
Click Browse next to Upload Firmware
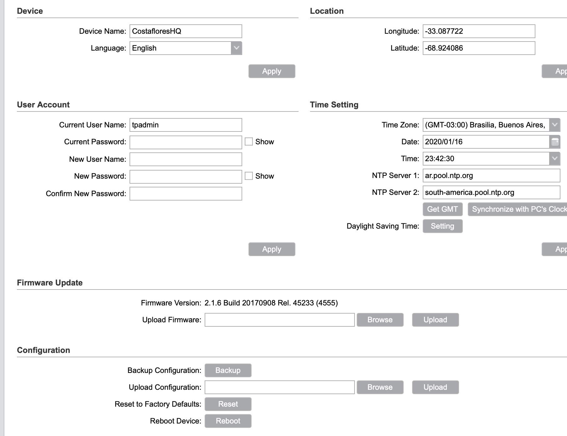(x=380, y=320)
